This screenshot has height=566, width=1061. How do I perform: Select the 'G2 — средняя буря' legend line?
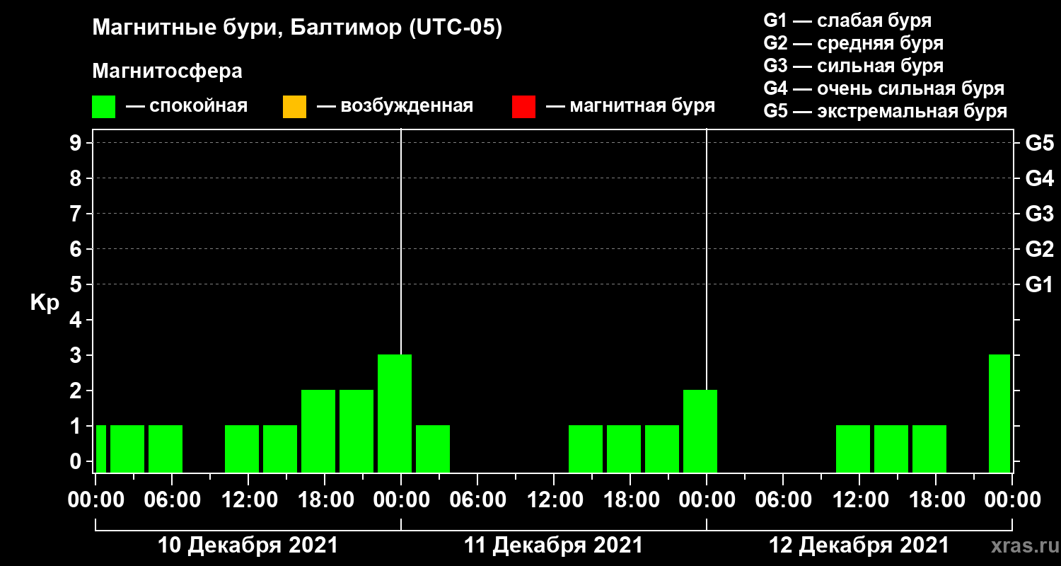pyautogui.click(x=853, y=43)
